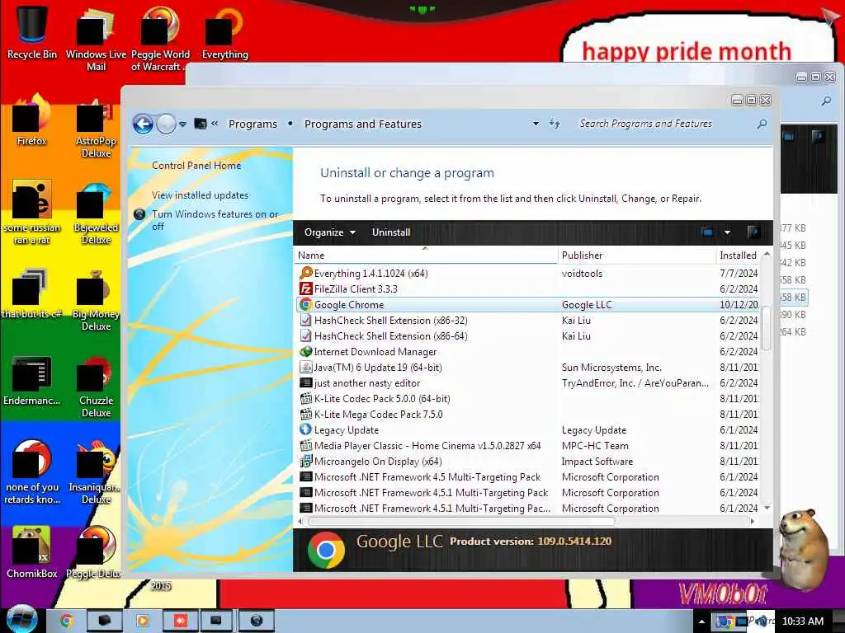Screen dimensions: 845x633
Task: Open the Windows Live Mail desktop shortcut
Action: click(x=96, y=38)
